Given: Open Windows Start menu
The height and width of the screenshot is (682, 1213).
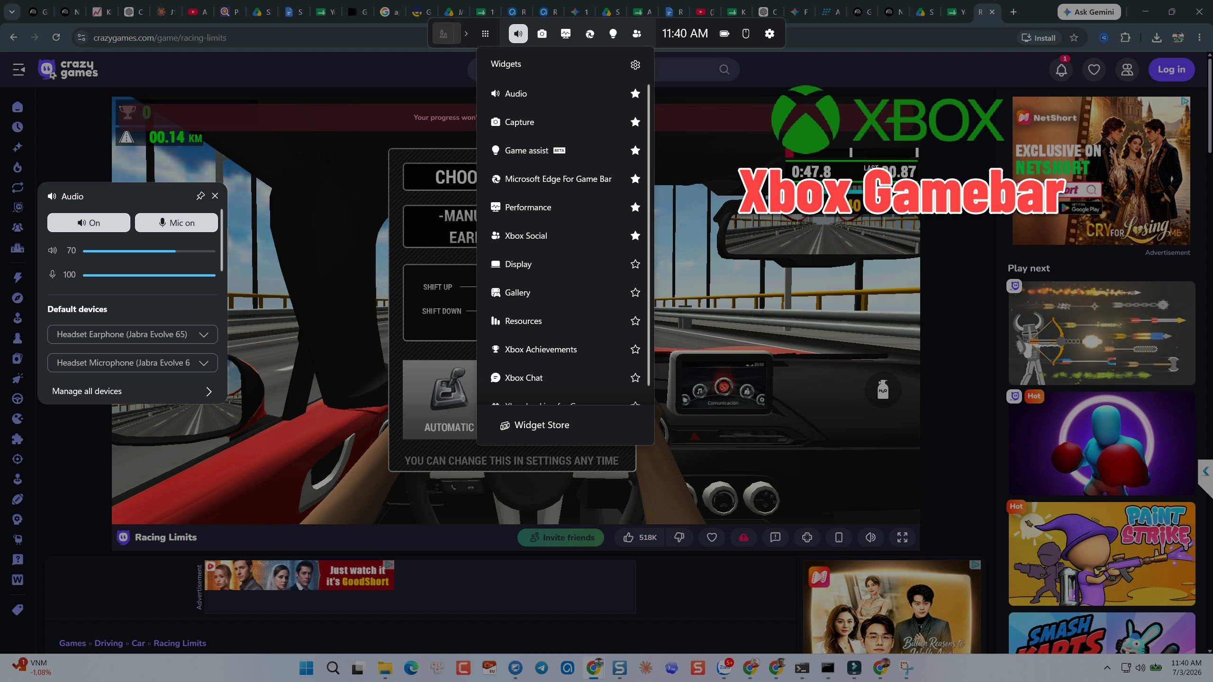Looking at the screenshot, I should (x=307, y=668).
